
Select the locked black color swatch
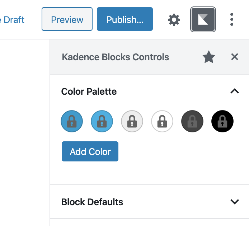[x=222, y=121]
